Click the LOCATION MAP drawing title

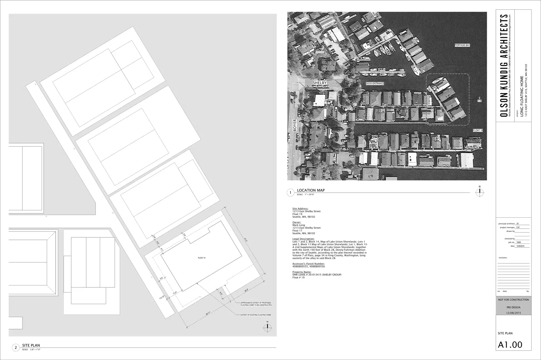click(311, 190)
